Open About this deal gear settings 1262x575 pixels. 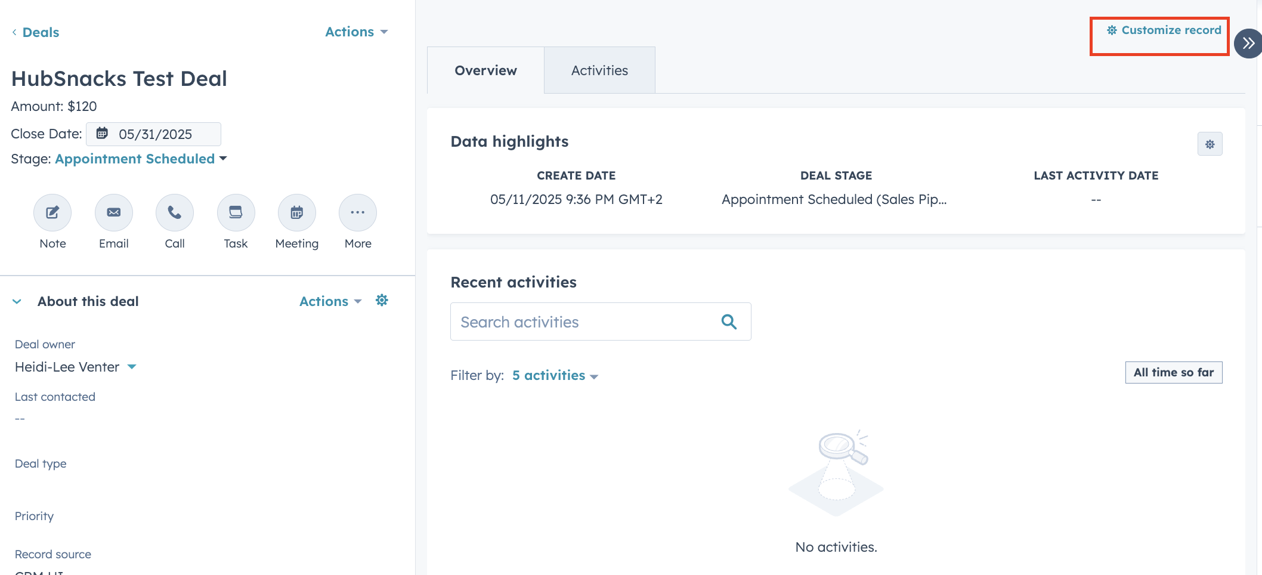(382, 300)
